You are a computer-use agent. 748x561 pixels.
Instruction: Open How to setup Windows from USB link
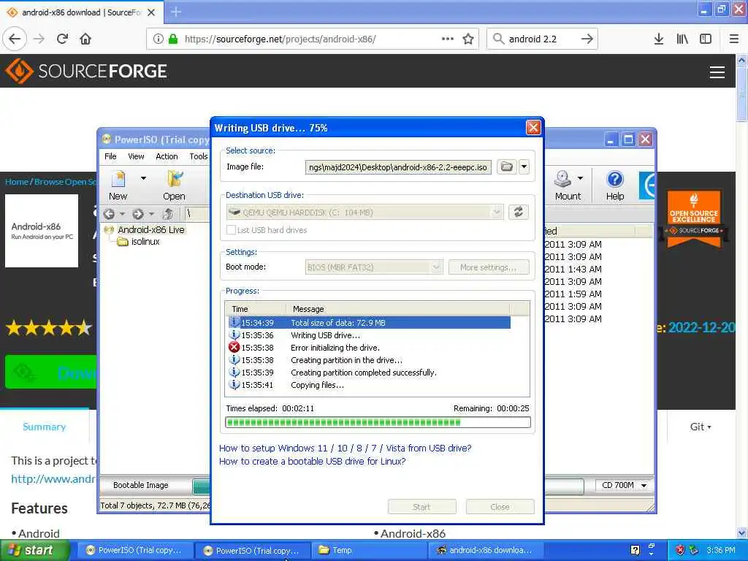[345, 448]
